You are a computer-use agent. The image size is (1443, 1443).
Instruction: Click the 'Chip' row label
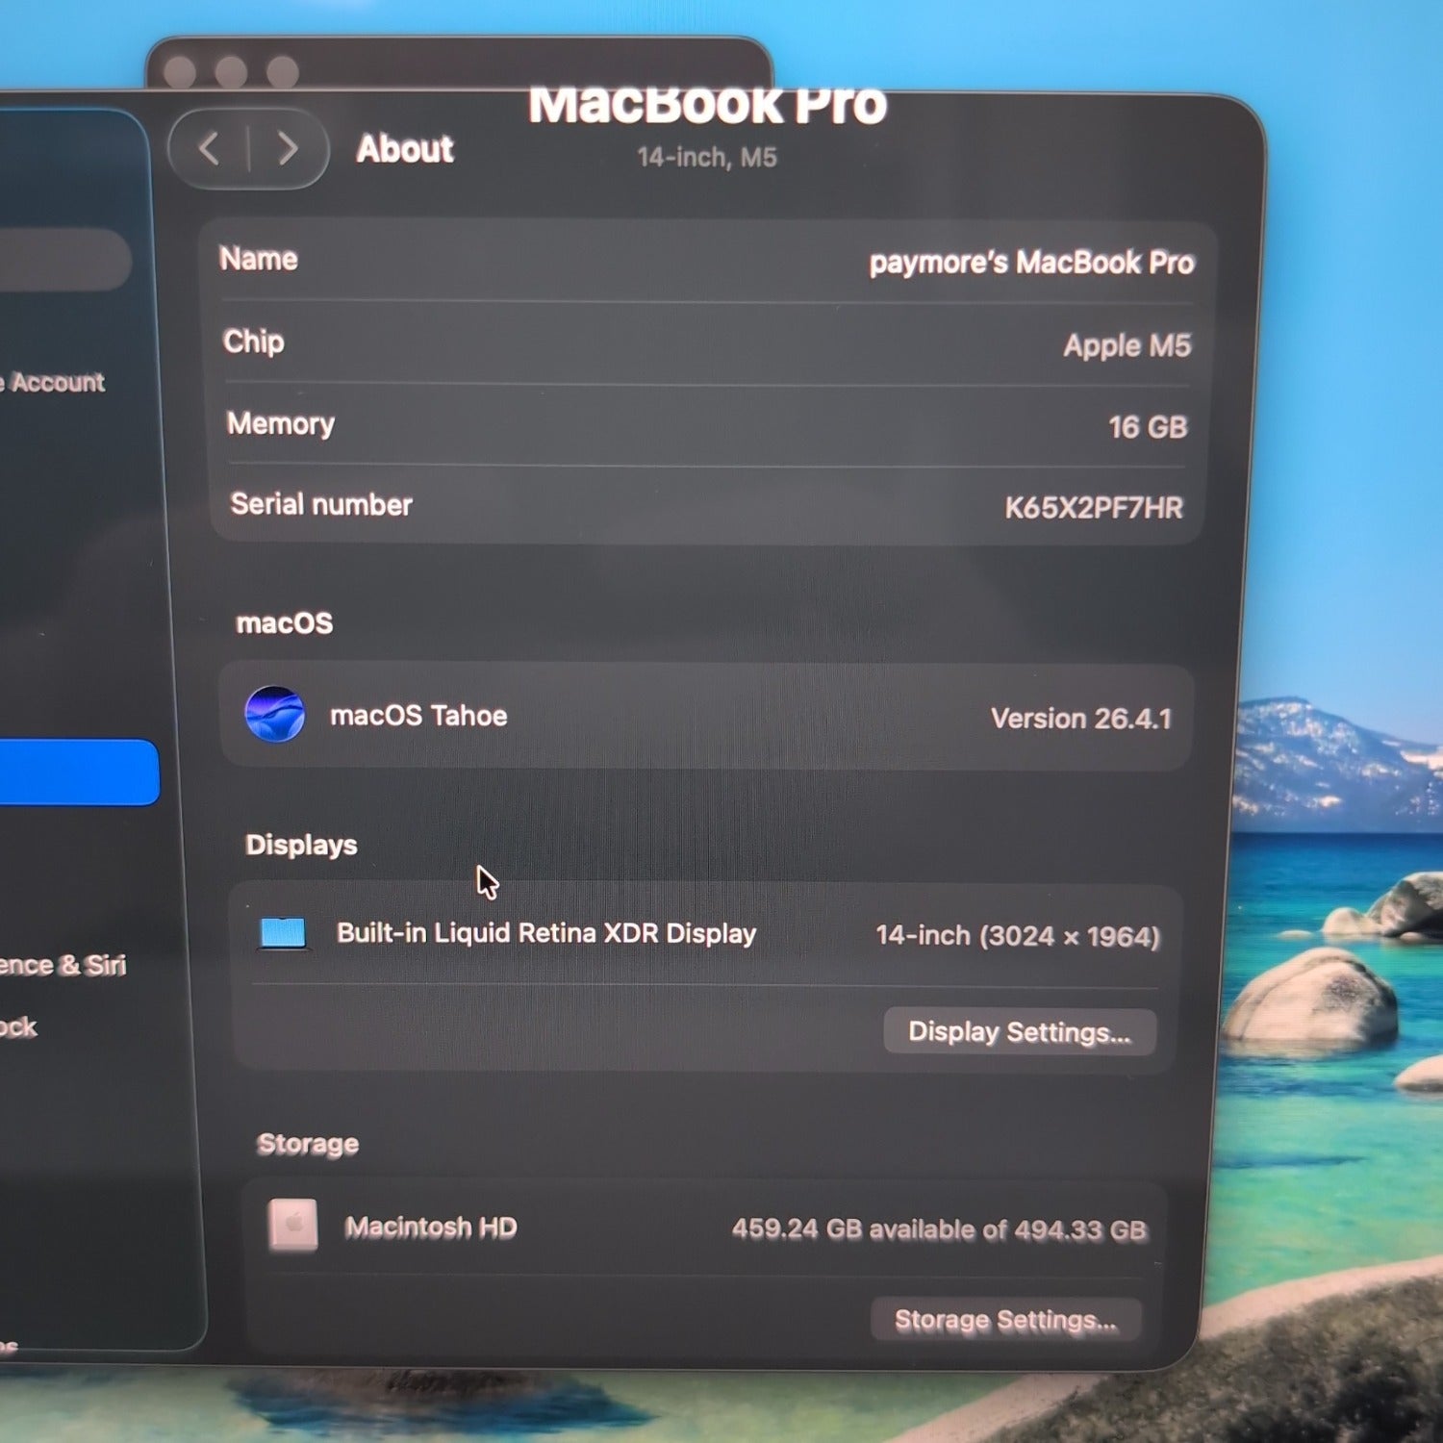[x=254, y=342]
